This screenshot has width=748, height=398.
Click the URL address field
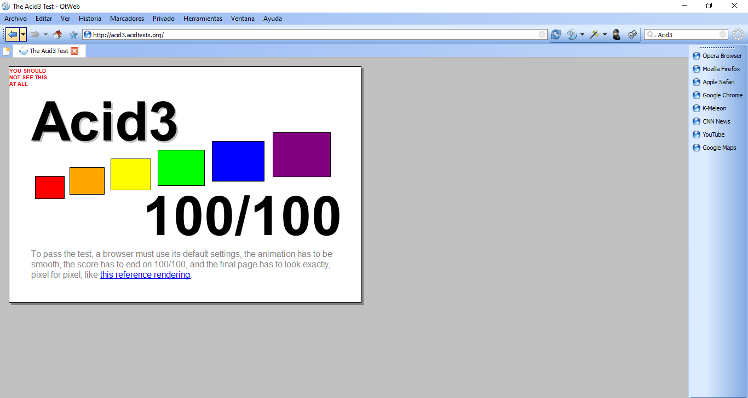pos(315,34)
